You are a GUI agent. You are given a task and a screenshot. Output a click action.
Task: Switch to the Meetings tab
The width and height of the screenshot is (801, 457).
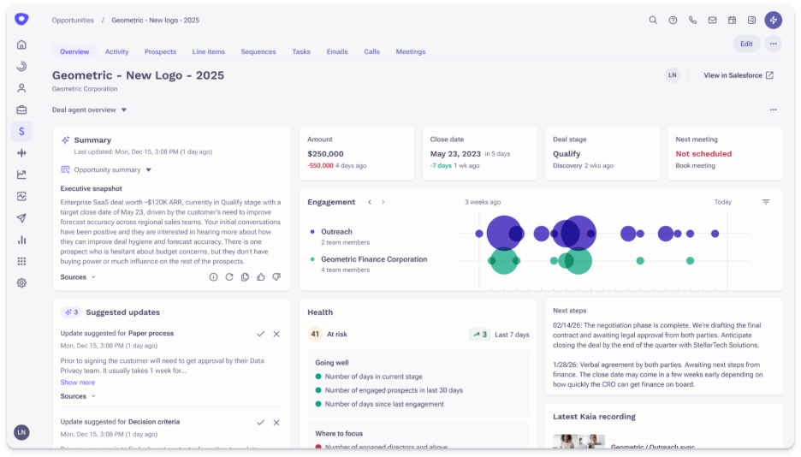[x=411, y=51]
